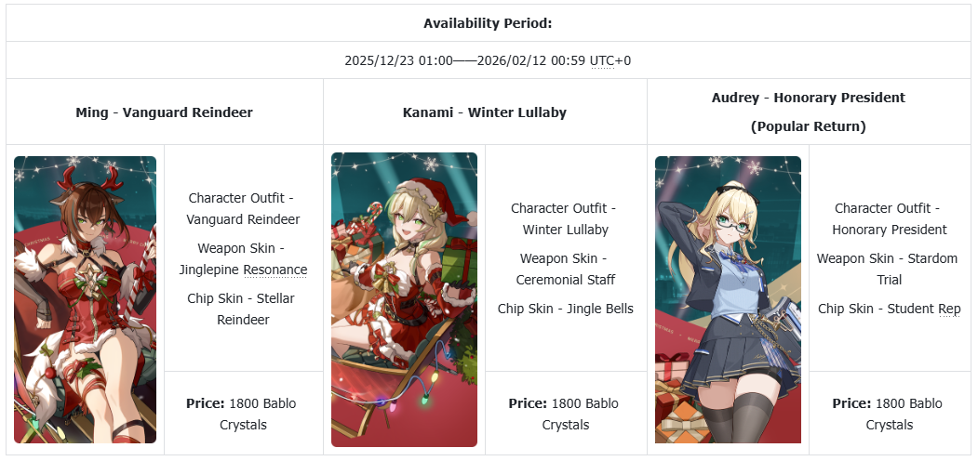978x461 pixels.
Task: Click the Availability Period heading
Action: coord(488,23)
